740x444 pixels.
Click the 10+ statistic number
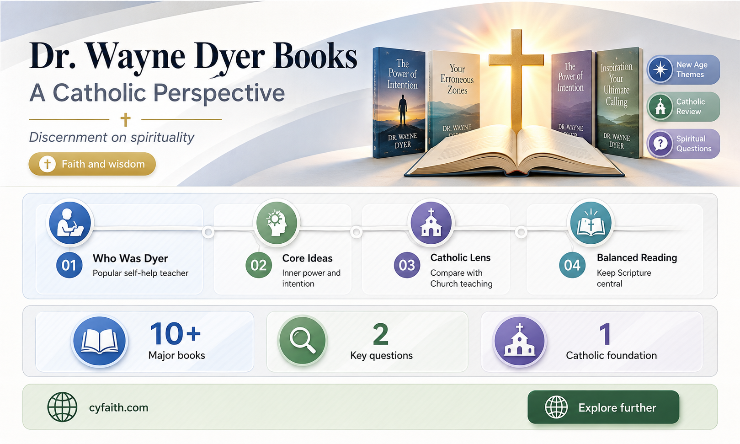175,334
